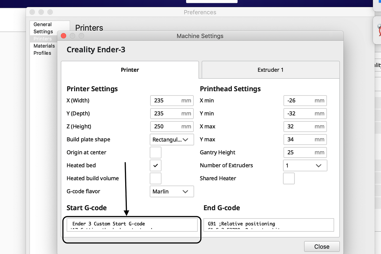381x254 pixels.
Task: Click the X (Width) input field
Action: 172,100
